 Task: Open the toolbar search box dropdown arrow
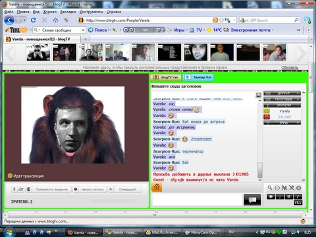83,30
